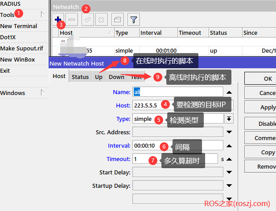Collapse the Name field with up arrow
Image resolution: width=276 pixels, height=211 pixels.
(x=229, y=92)
